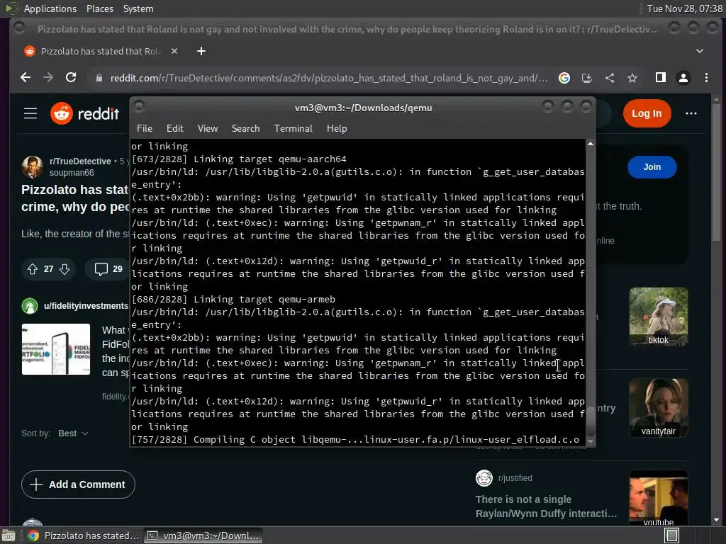Open the Sort by Best dropdown
This screenshot has height=544, width=726.
tap(73, 433)
